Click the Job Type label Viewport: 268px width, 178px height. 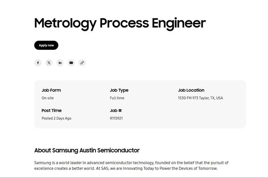(x=119, y=90)
